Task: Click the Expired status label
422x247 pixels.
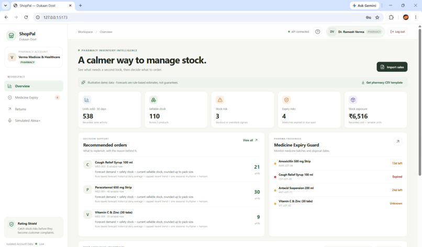Action: [x=397, y=177]
